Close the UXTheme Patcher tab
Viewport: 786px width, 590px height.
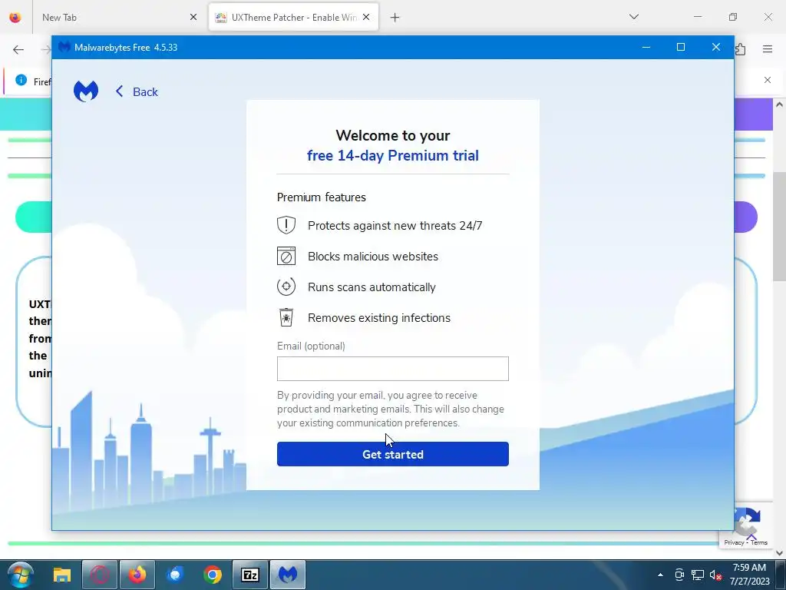366,17
